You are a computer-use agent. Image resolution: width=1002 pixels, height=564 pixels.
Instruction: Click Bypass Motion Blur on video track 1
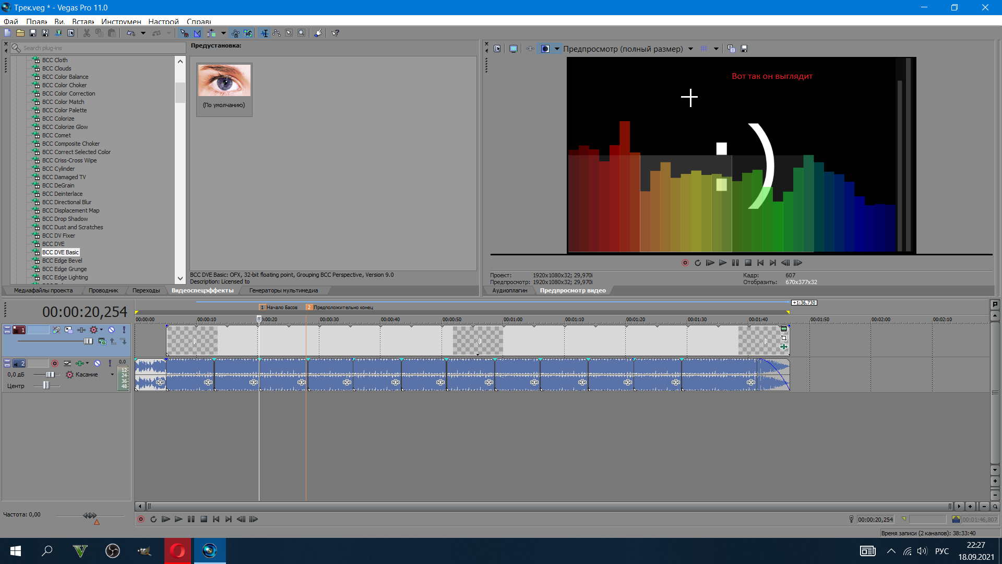coord(56,330)
